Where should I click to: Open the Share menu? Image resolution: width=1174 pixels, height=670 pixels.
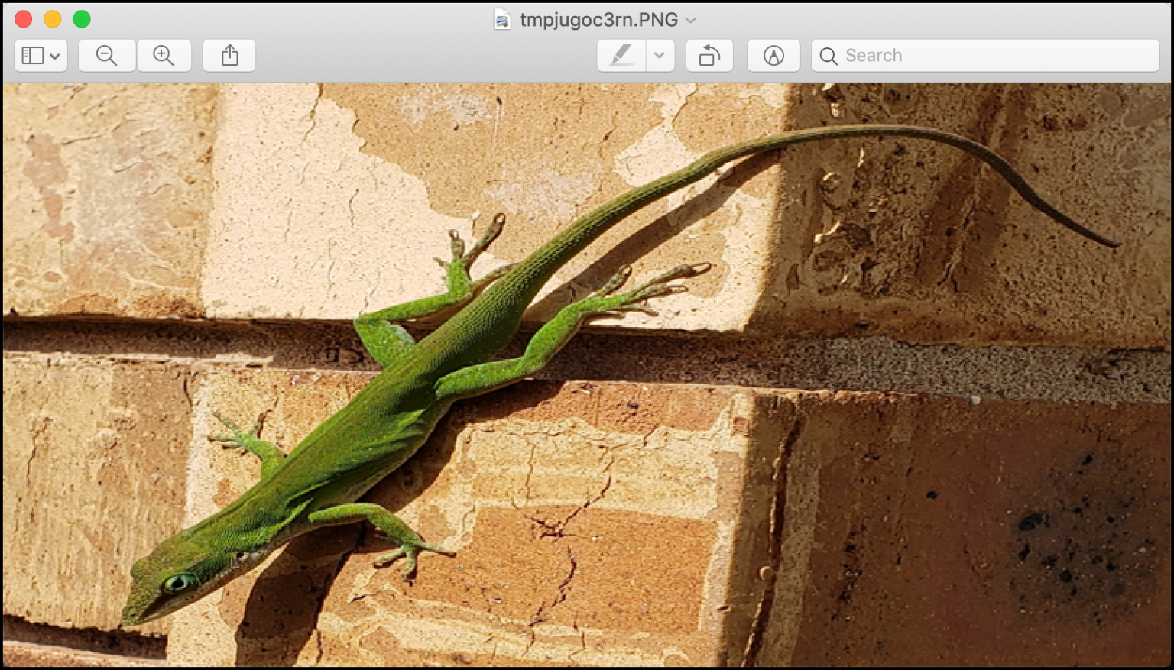click(229, 56)
